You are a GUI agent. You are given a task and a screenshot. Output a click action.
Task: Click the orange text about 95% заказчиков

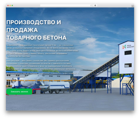pyautogui.click(x=39, y=80)
